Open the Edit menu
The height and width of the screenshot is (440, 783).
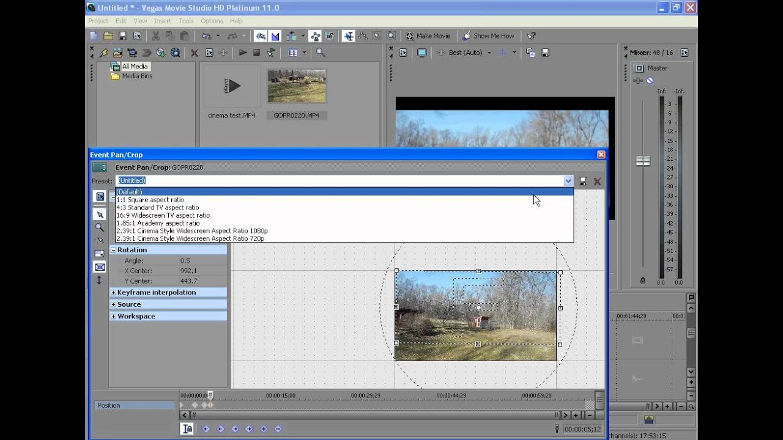tap(121, 21)
